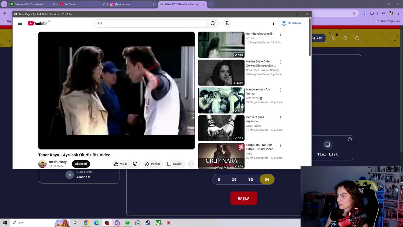403x227 pixels.
Task: Open the 'metin oktay' channel name link
Action: (58, 162)
